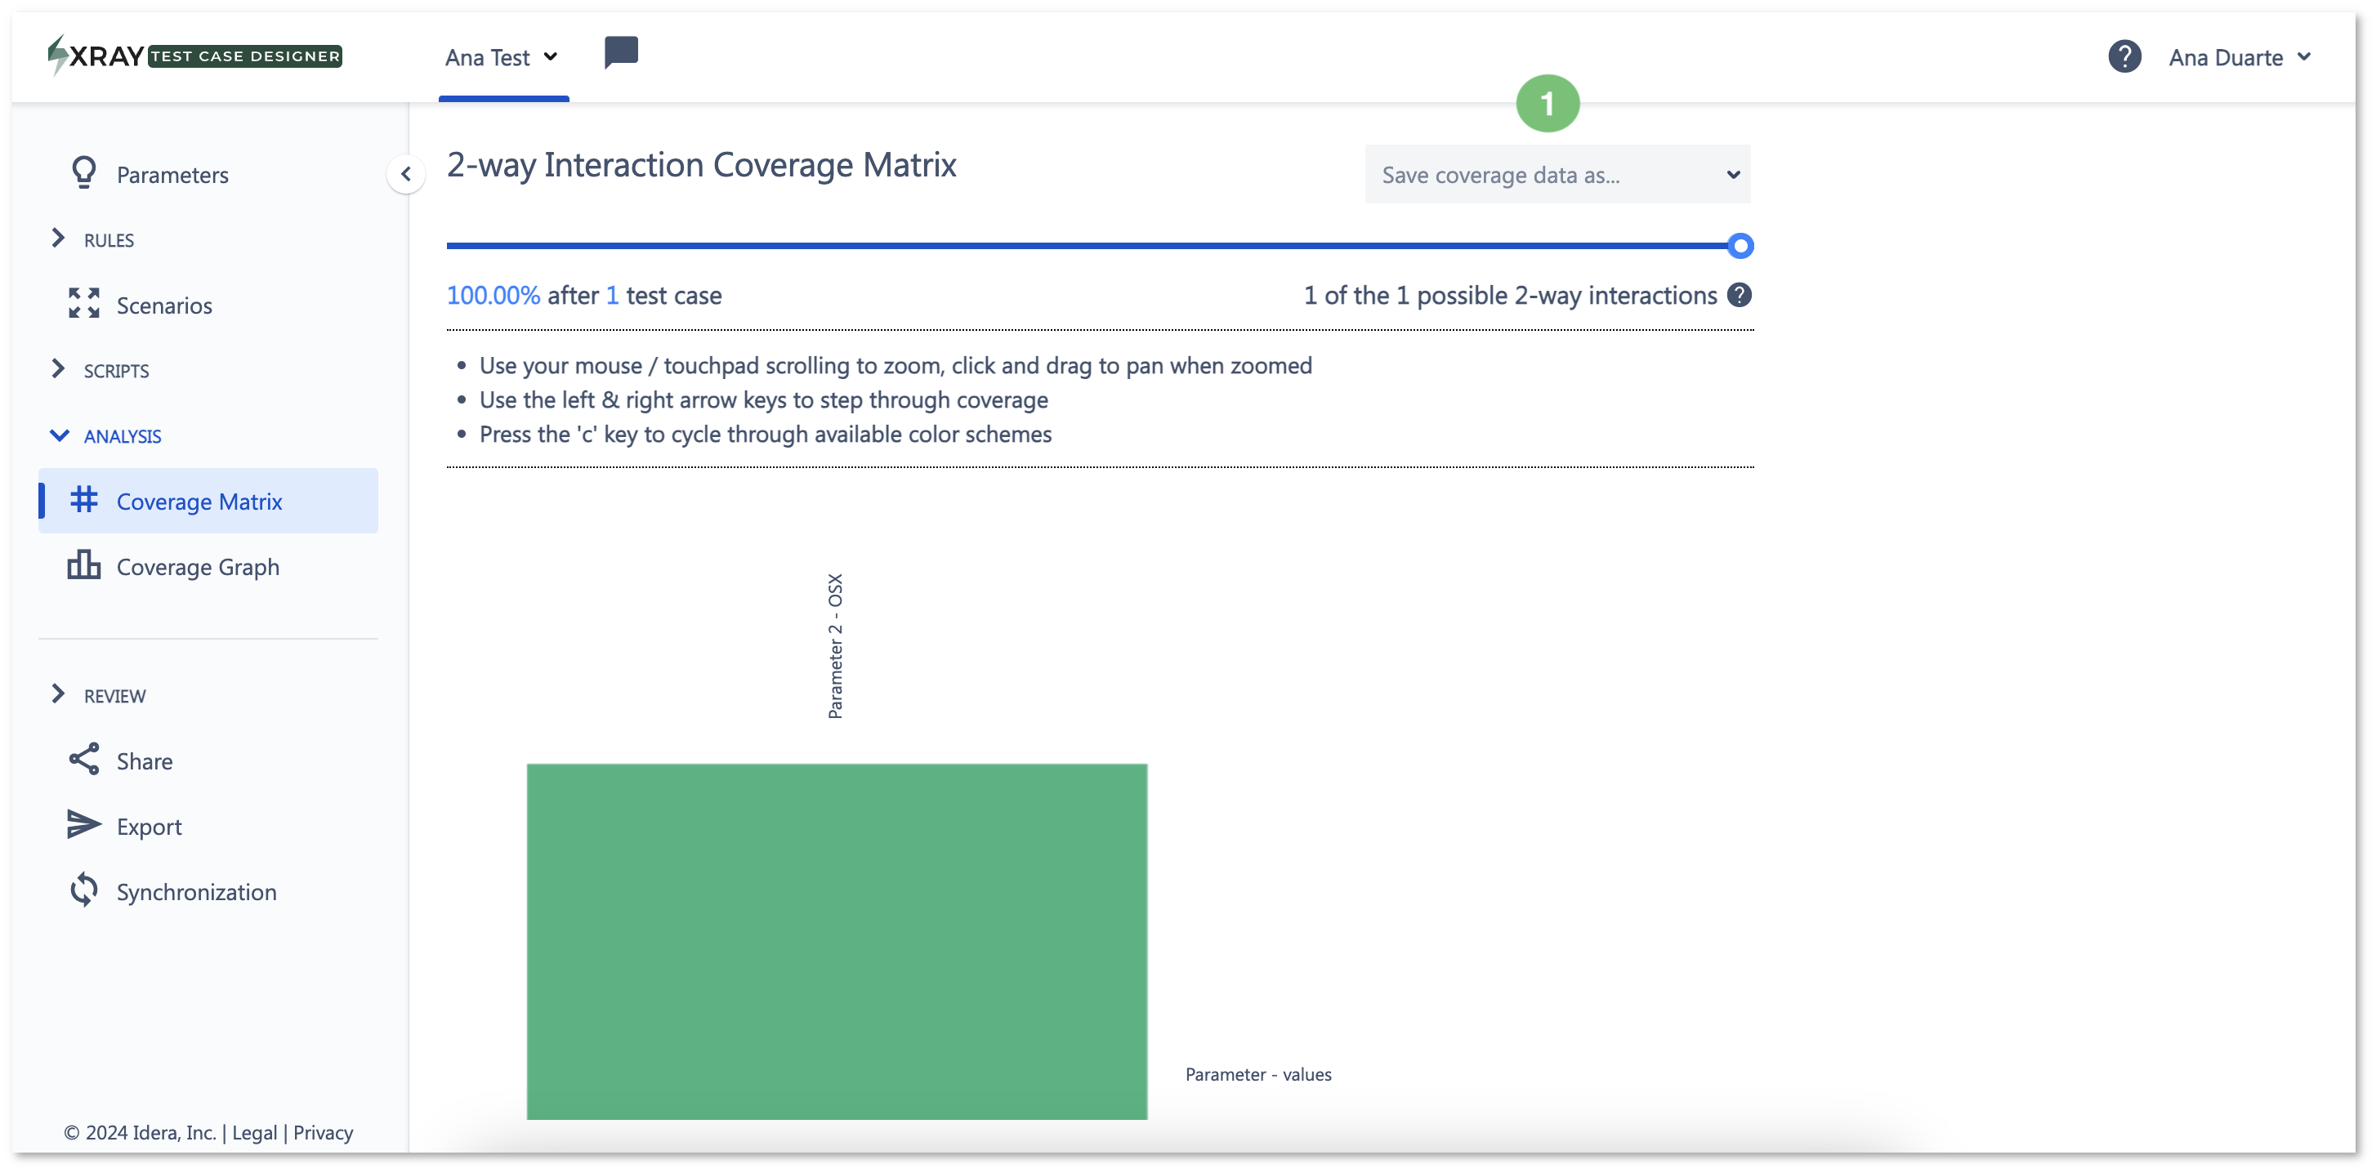Click the Synchronization circular arrows icon
Screen dimensions: 2376x1173
84,891
